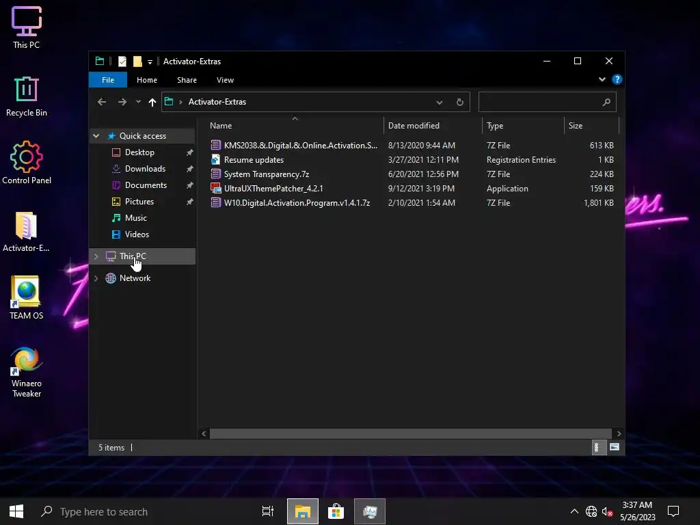Collapse the Quick access tree node
Screen dimensions: 700x525
pyautogui.click(x=96, y=136)
